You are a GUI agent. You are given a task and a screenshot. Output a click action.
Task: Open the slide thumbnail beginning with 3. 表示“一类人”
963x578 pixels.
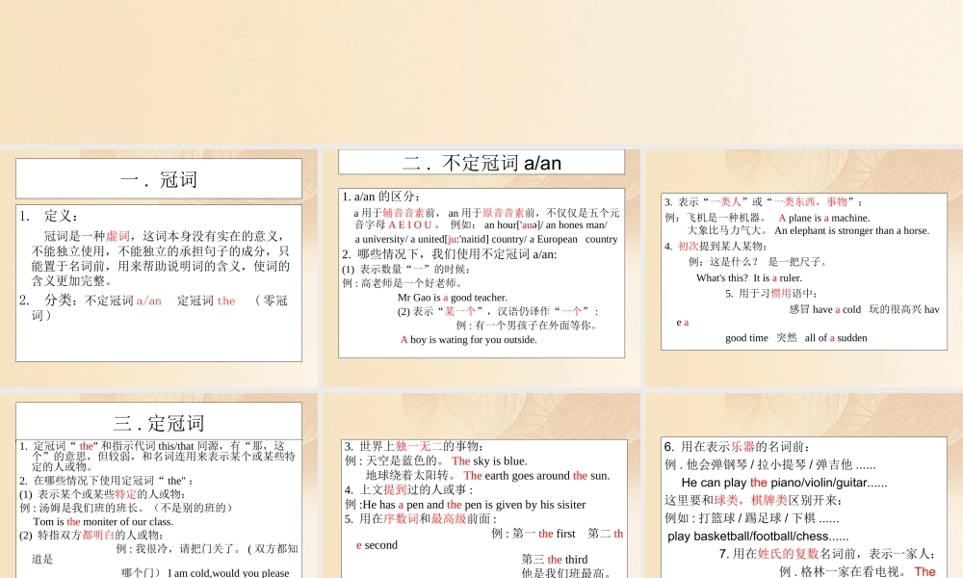coord(804,269)
